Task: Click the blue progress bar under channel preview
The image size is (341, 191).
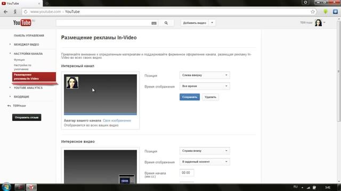Action: point(101,114)
